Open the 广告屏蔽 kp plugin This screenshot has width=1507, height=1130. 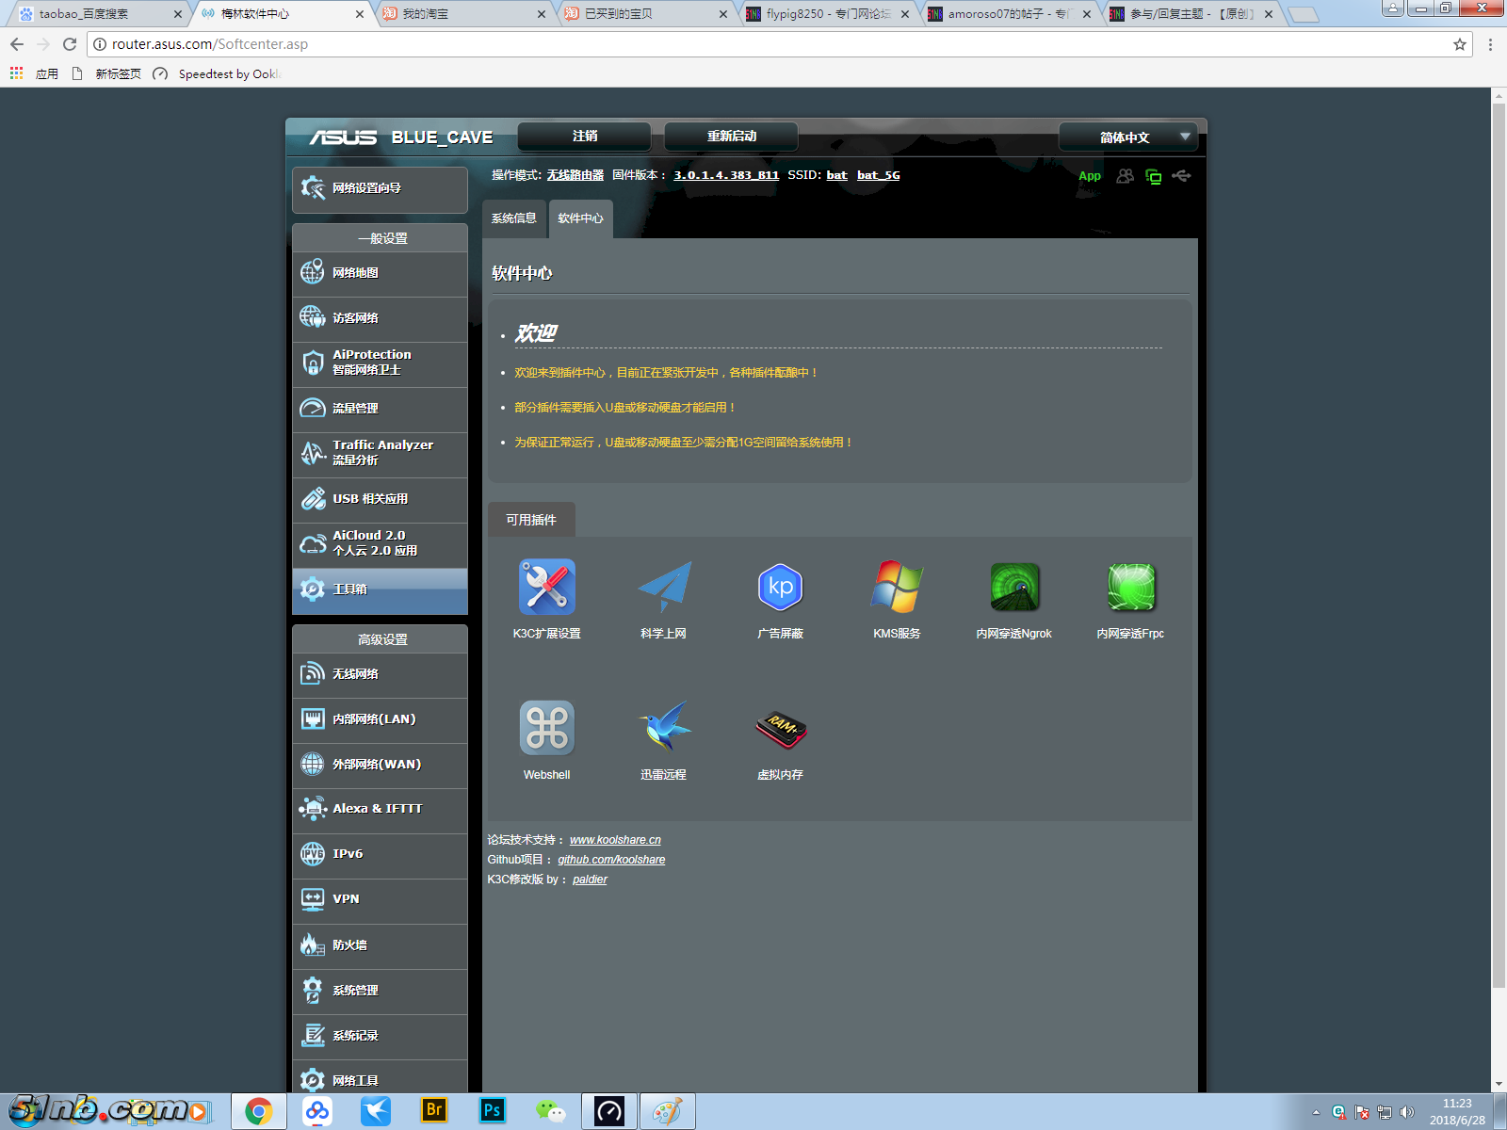coord(780,588)
